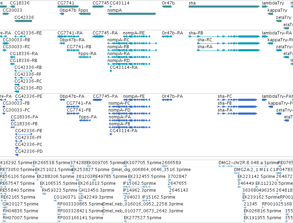Click the Fpps gene label
This screenshot has height=223, width=293.
83,10
